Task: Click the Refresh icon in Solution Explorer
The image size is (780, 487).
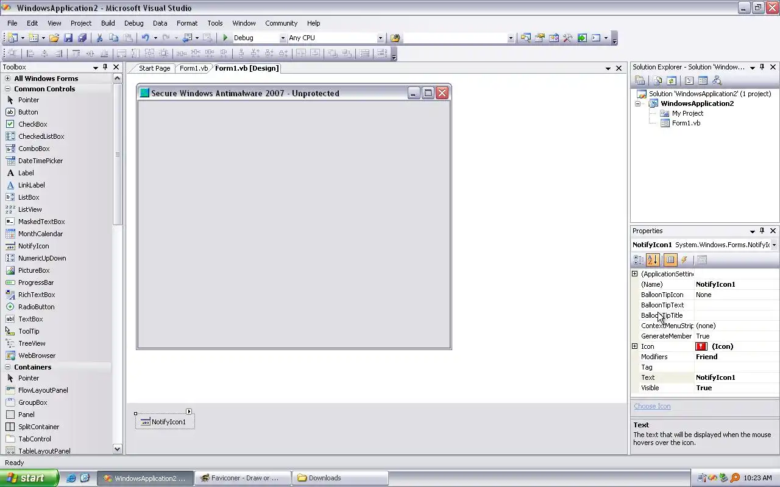Action: [x=671, y=80]
